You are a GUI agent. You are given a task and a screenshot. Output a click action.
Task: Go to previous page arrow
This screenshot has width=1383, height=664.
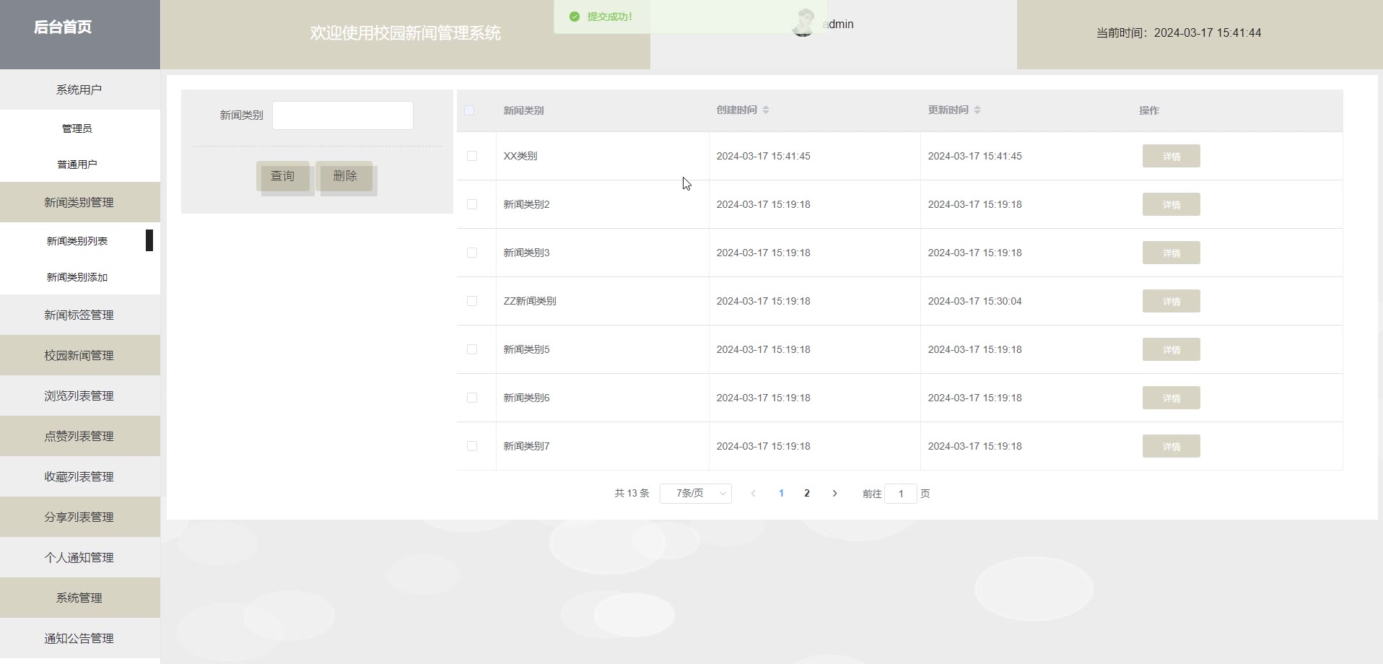pos(753,494)
